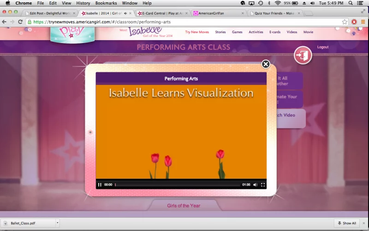Open the Window menu

130,3
